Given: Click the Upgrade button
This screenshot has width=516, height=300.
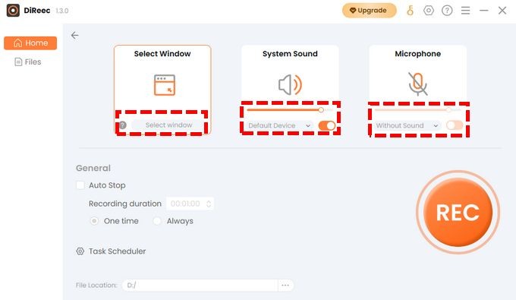Looking at the screenshot, I should [370, 11].
